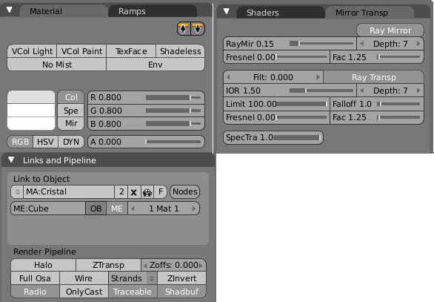Viewport: 434px width, 302px height.
Task: Adjust the IOR 1.50 slider
Action: [x=290, y=91]
